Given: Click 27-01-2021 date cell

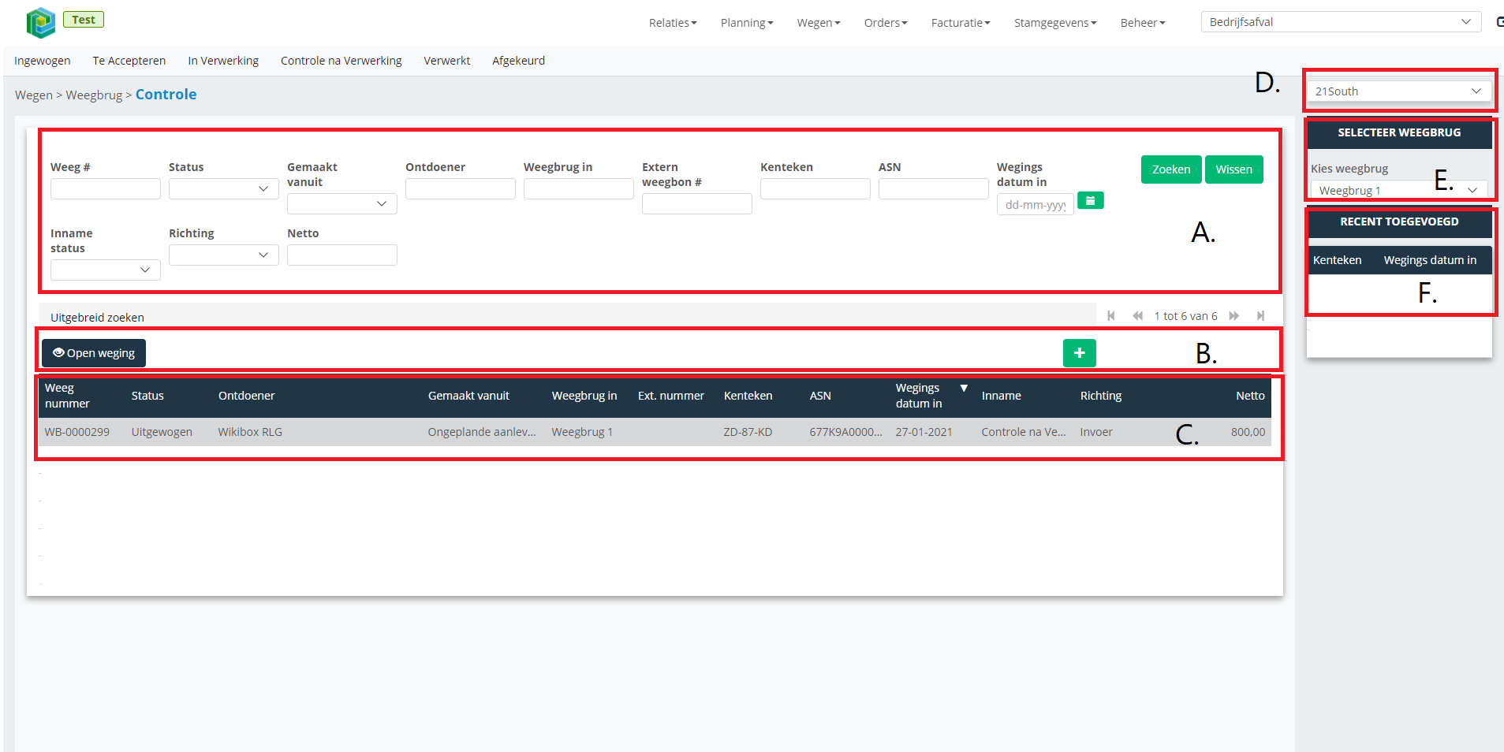Looking at the screenshot, I should coord(924,432).
